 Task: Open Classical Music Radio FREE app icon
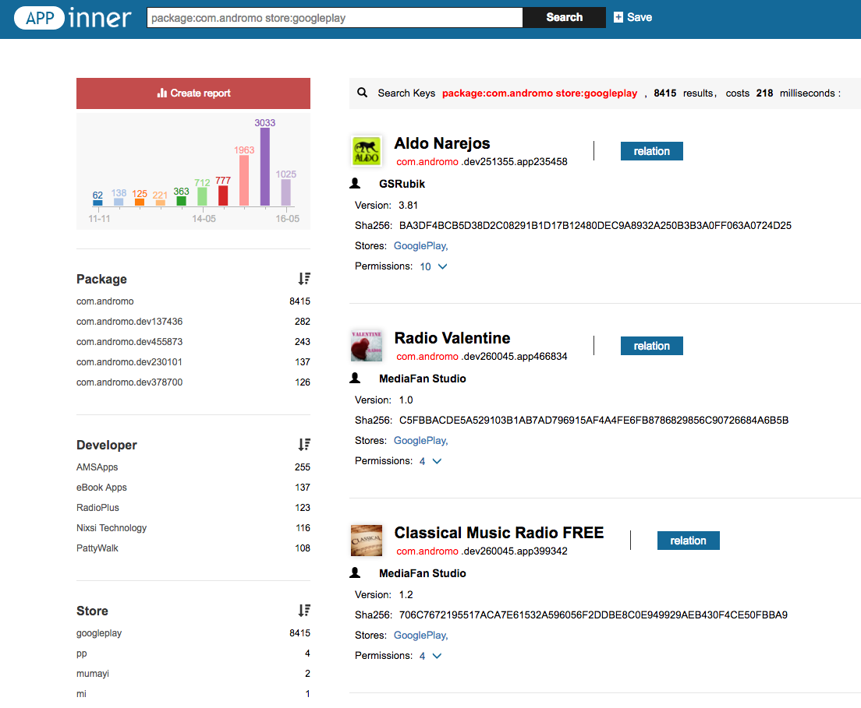(x=367, y=541)
